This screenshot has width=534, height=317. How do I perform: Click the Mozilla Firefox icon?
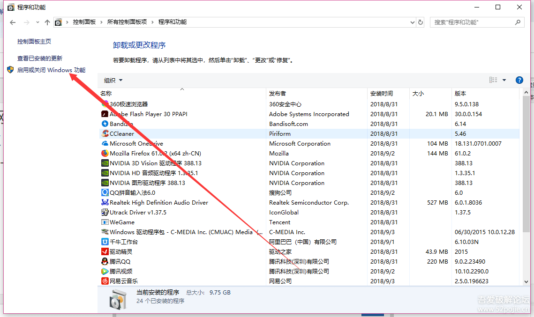[105, 153]
